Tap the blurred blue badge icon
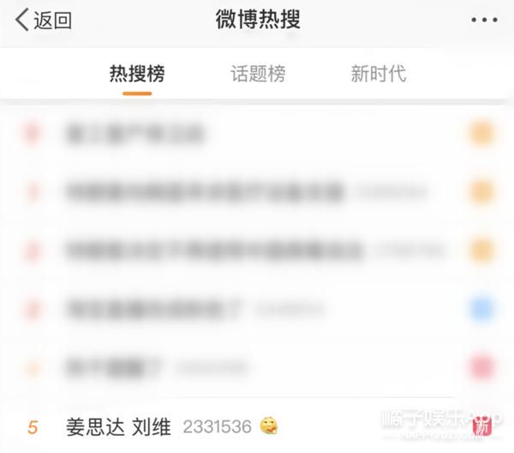Screen dimensions: 514x453 pyautogui.click(x=481, y=309)
